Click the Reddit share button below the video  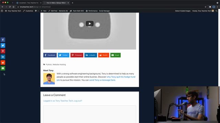[104, 55]
